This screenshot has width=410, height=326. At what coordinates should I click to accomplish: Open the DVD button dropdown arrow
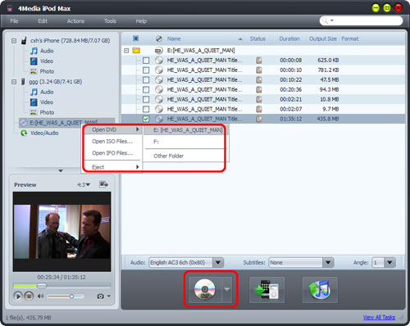coord(227,289)
